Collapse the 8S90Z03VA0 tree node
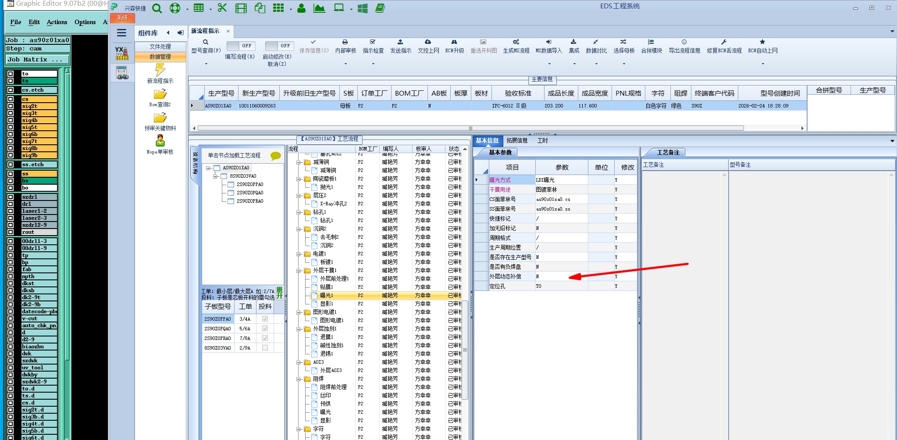 216,176
